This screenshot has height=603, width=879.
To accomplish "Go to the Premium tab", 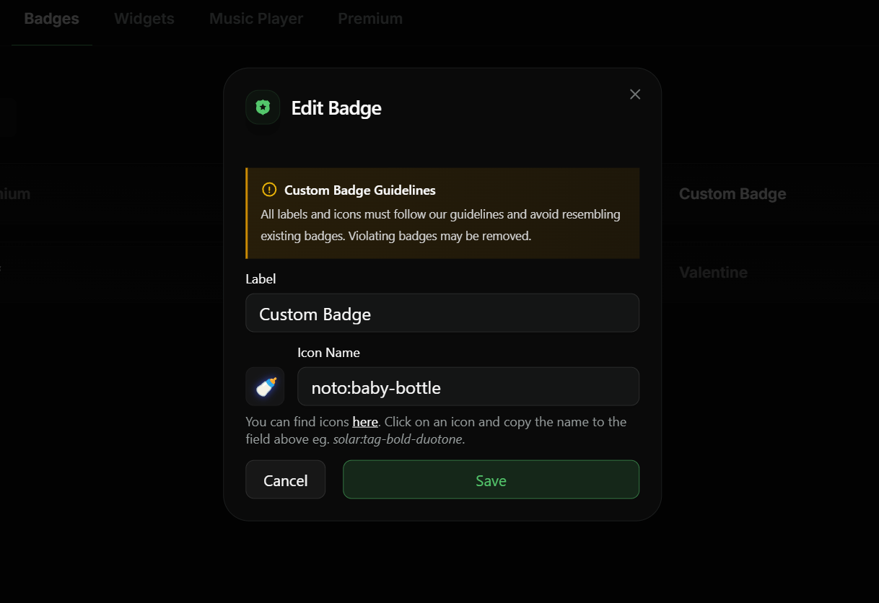I will (370, 19).
